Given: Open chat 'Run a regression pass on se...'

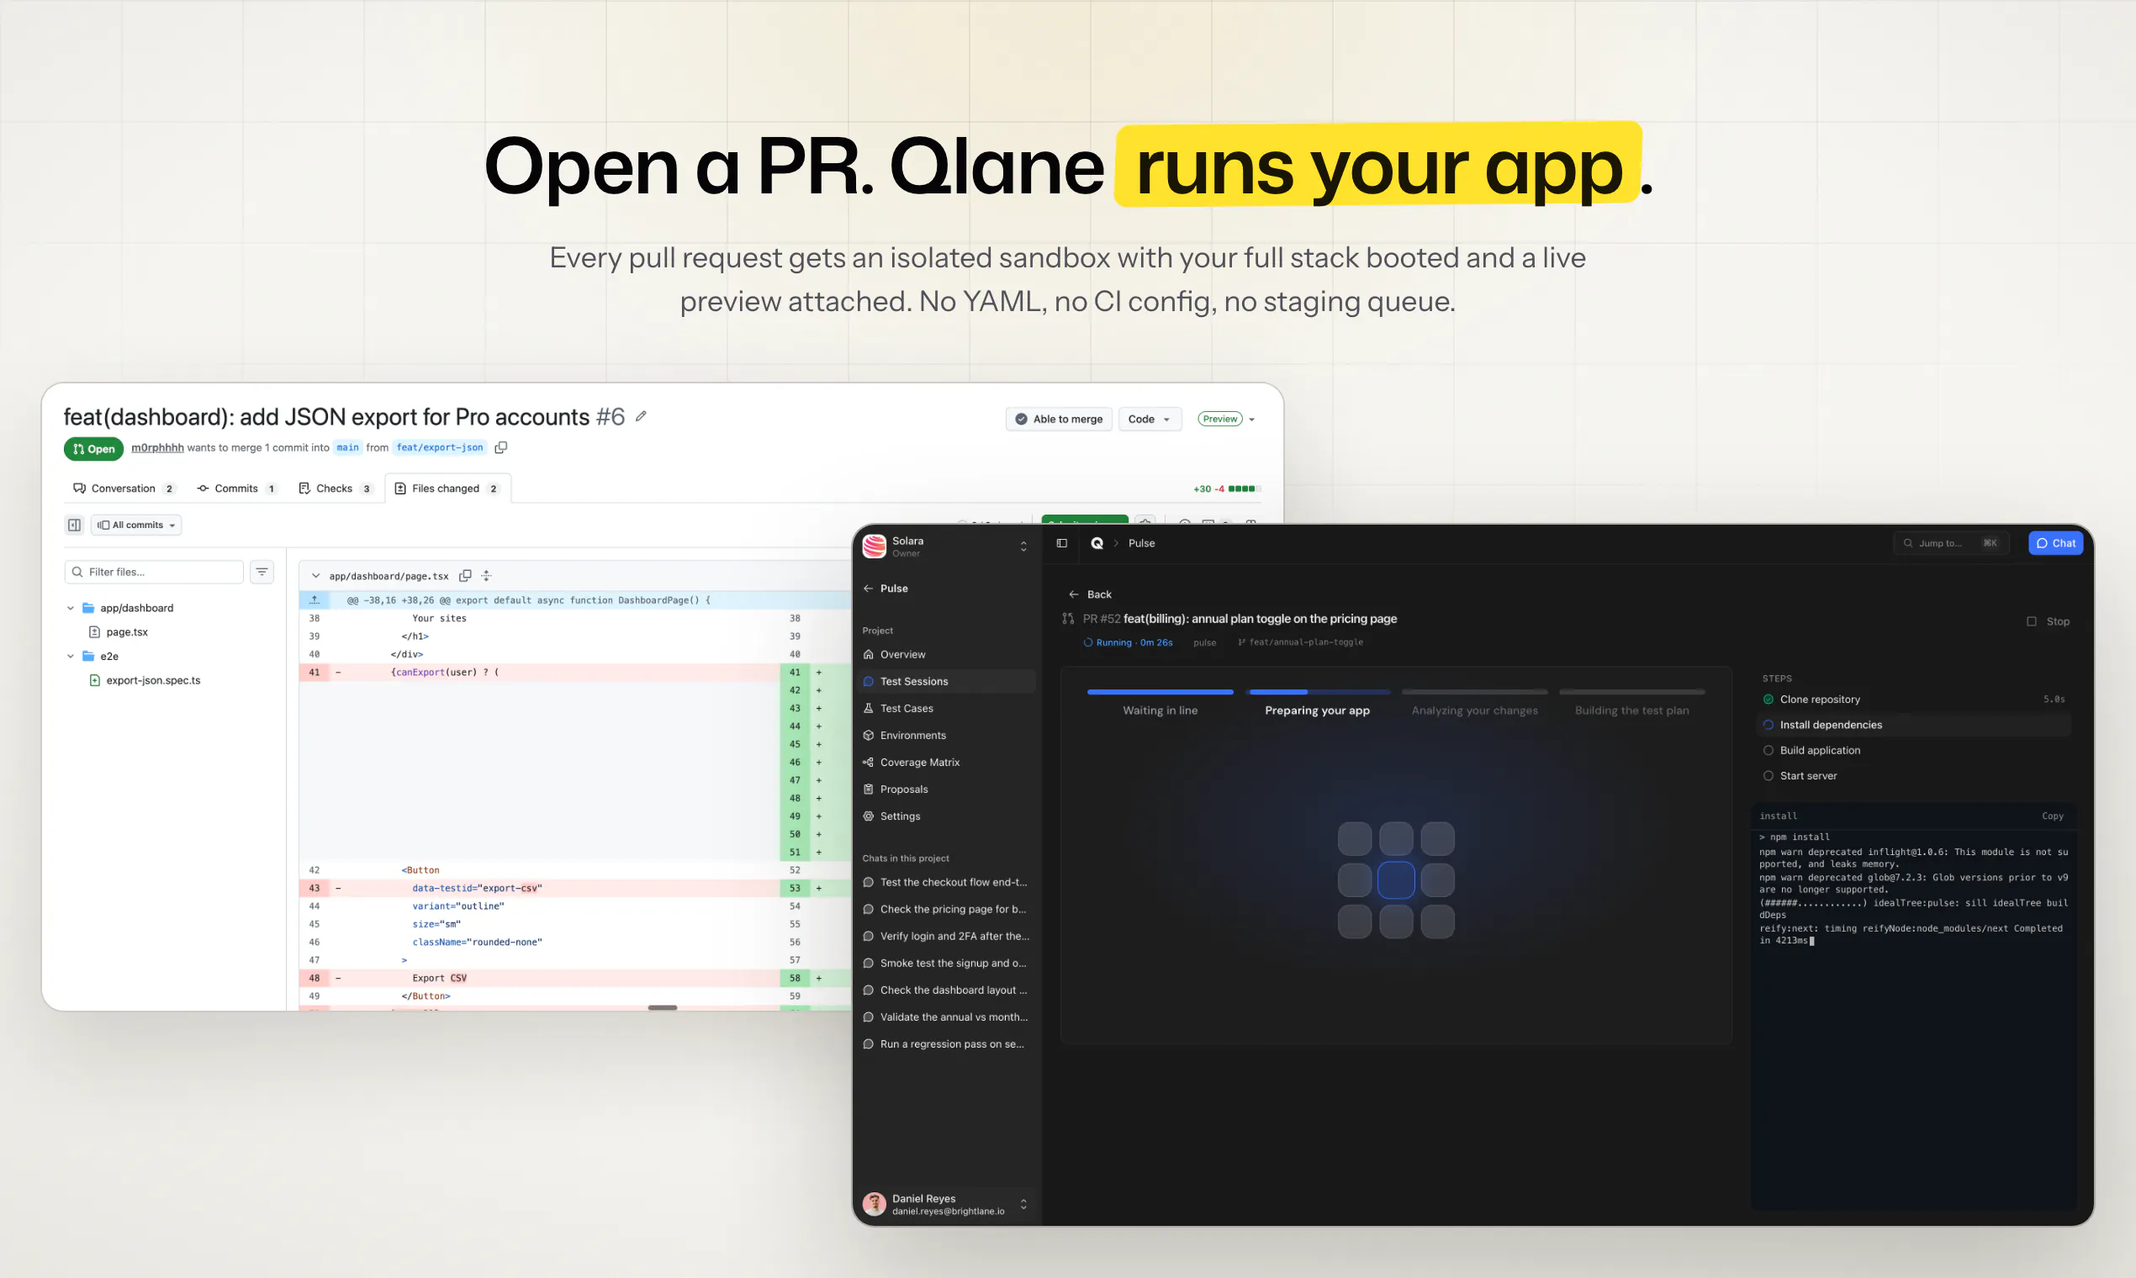Looking at the screenshot, I should point(947,1043).
